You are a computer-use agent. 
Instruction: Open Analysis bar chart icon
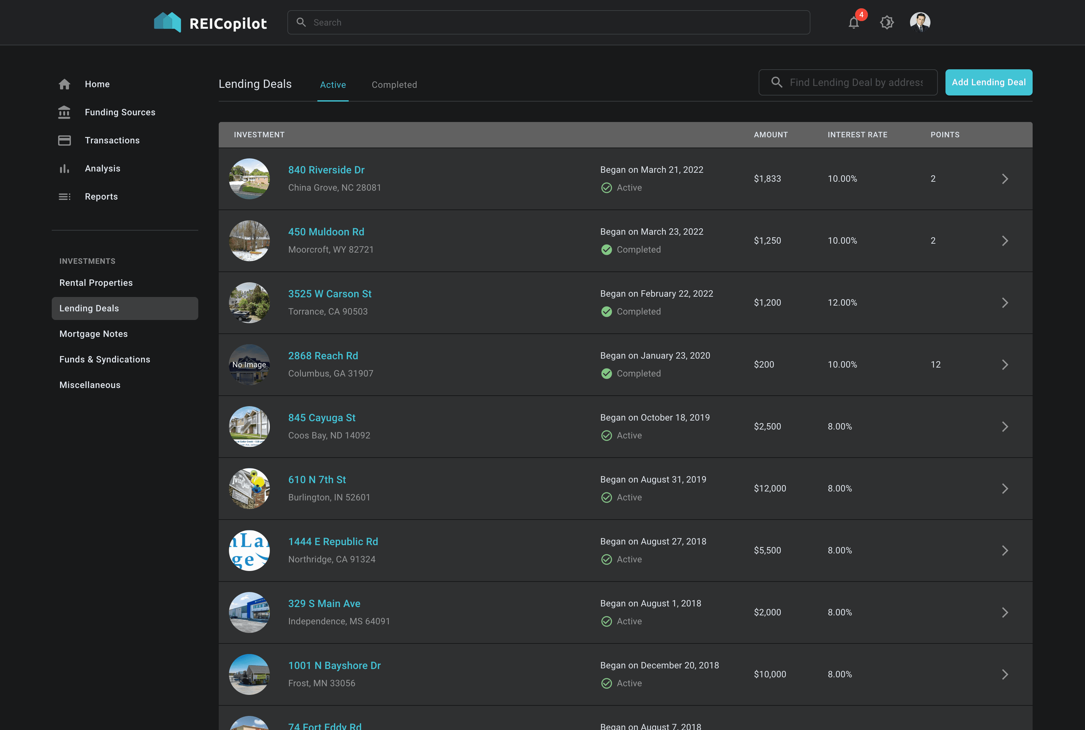(64, 169)
